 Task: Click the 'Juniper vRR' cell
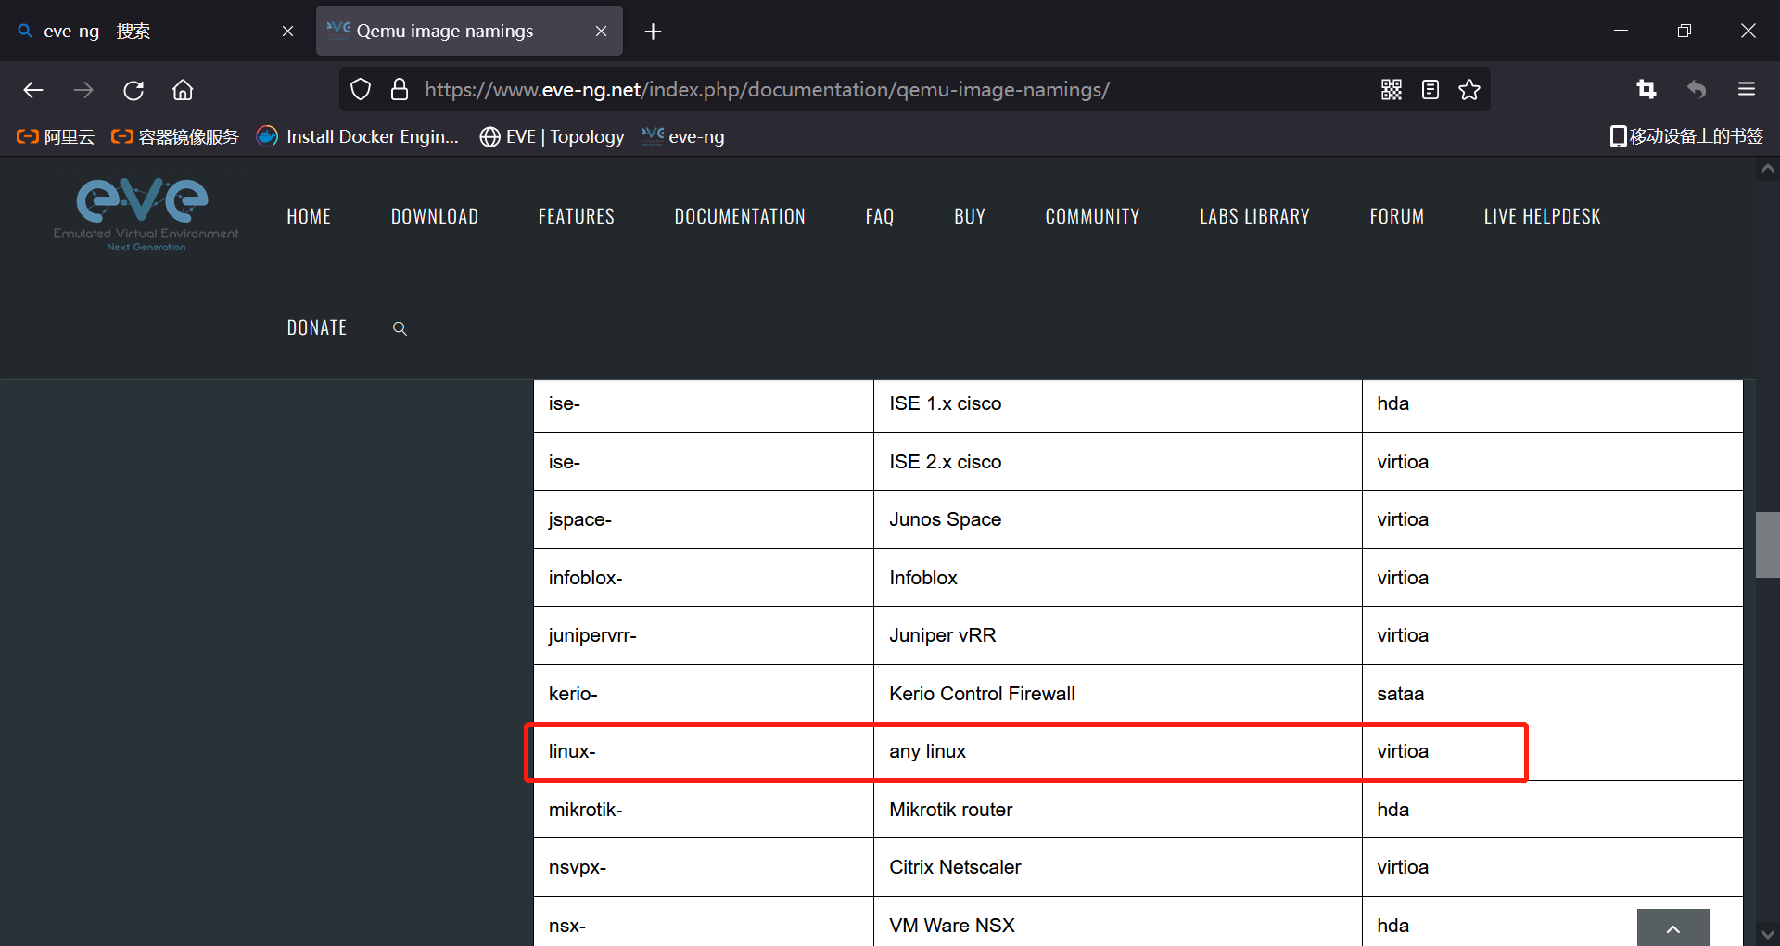[x=1118, y=635]
